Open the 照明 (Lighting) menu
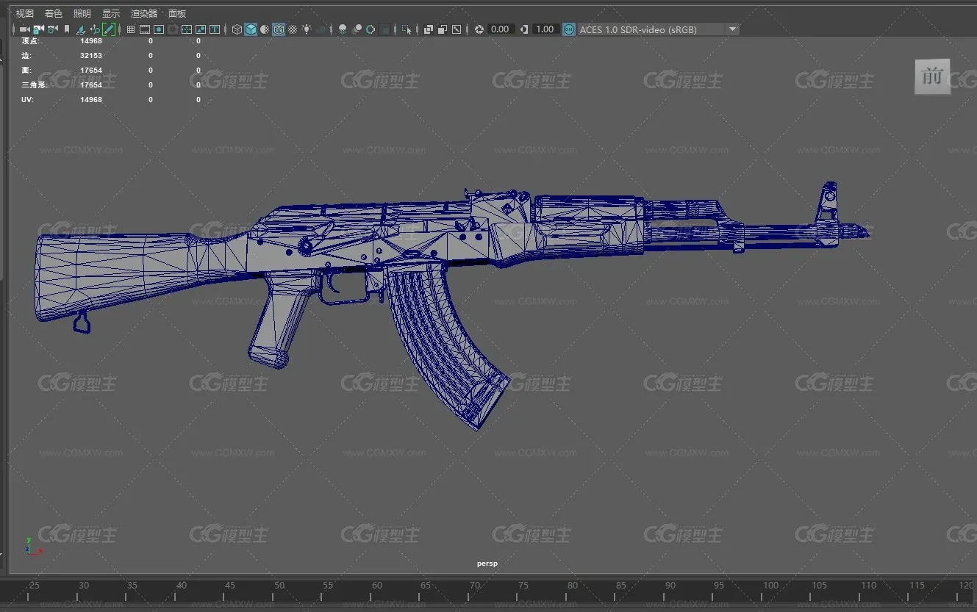977x612 pixels. click(82, 13)
